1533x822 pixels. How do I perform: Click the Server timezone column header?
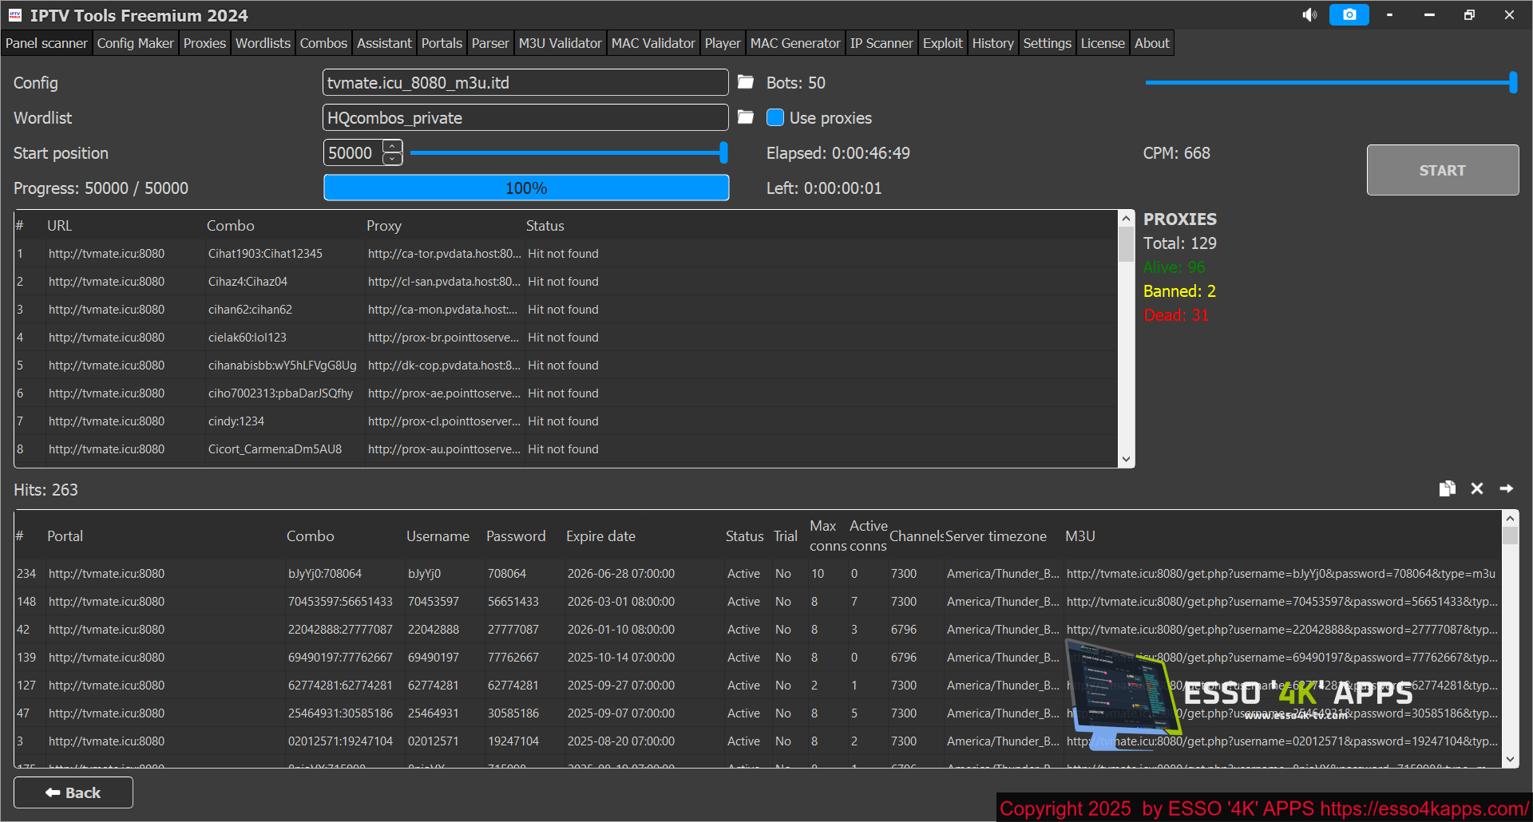pyautogui.click(x=996, y=536)
